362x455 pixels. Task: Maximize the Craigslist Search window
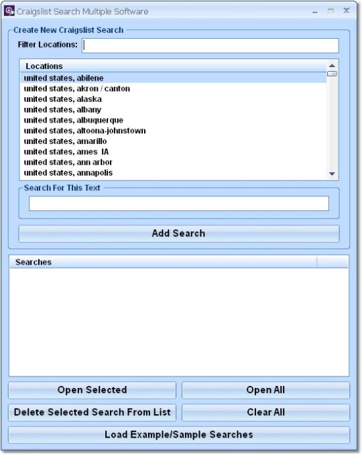coord(330,11)
